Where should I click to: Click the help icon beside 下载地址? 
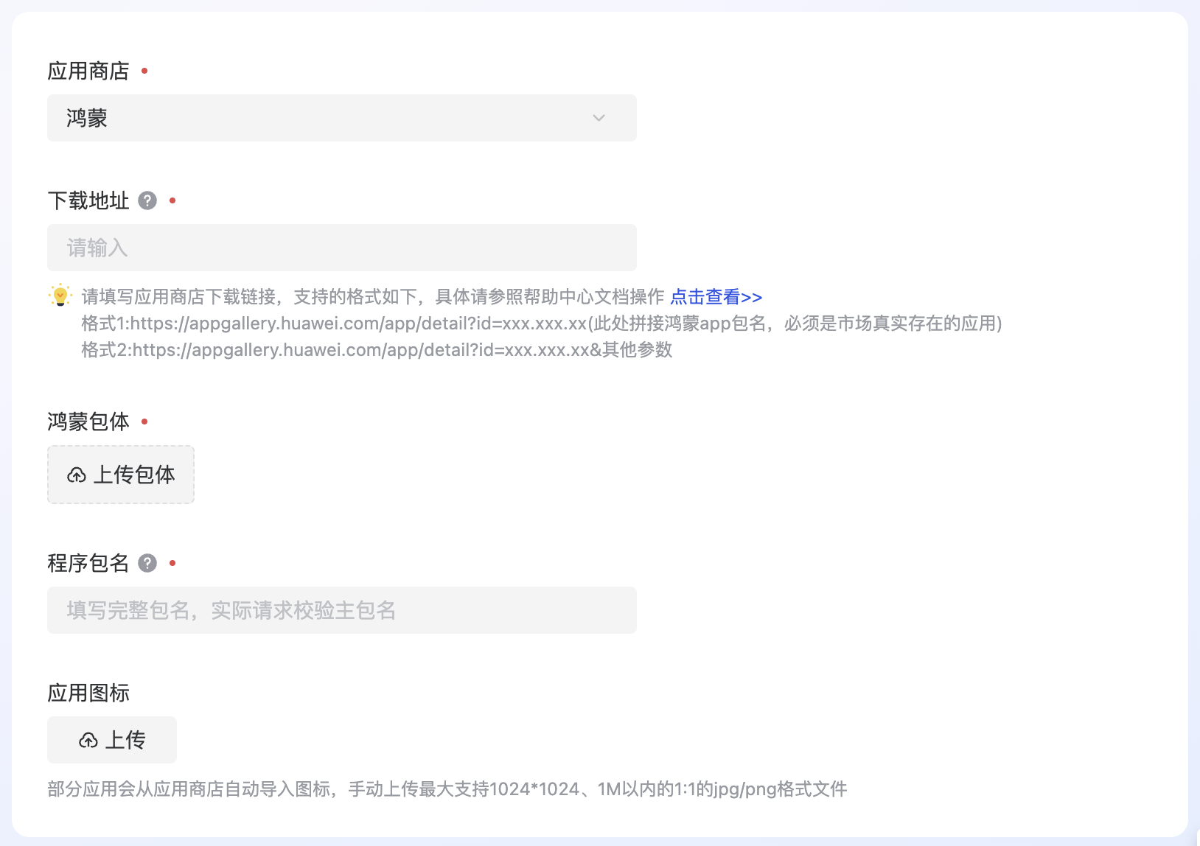[147, 200]
